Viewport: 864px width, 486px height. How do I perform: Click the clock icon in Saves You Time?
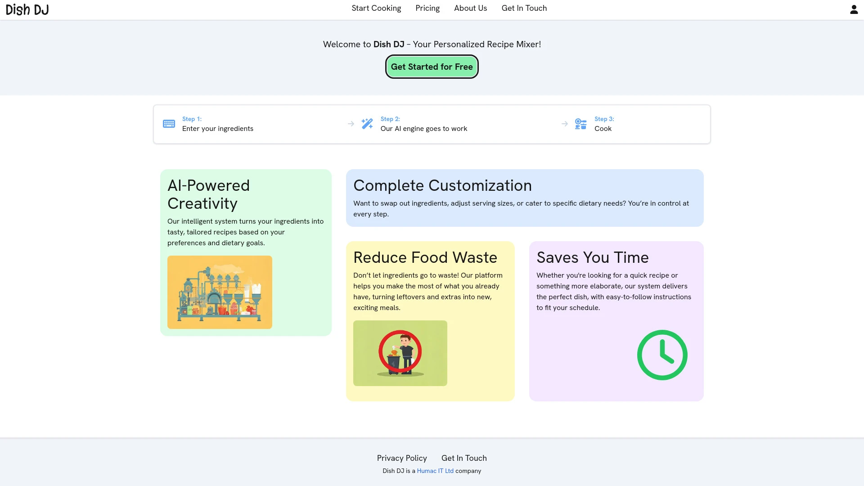tap(663, 355)
